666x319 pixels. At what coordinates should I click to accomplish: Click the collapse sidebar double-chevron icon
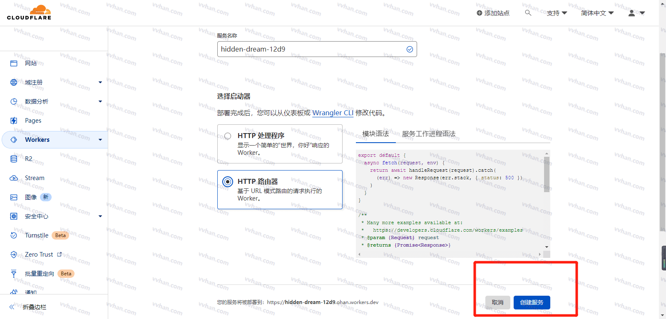[x=12, y=307]
